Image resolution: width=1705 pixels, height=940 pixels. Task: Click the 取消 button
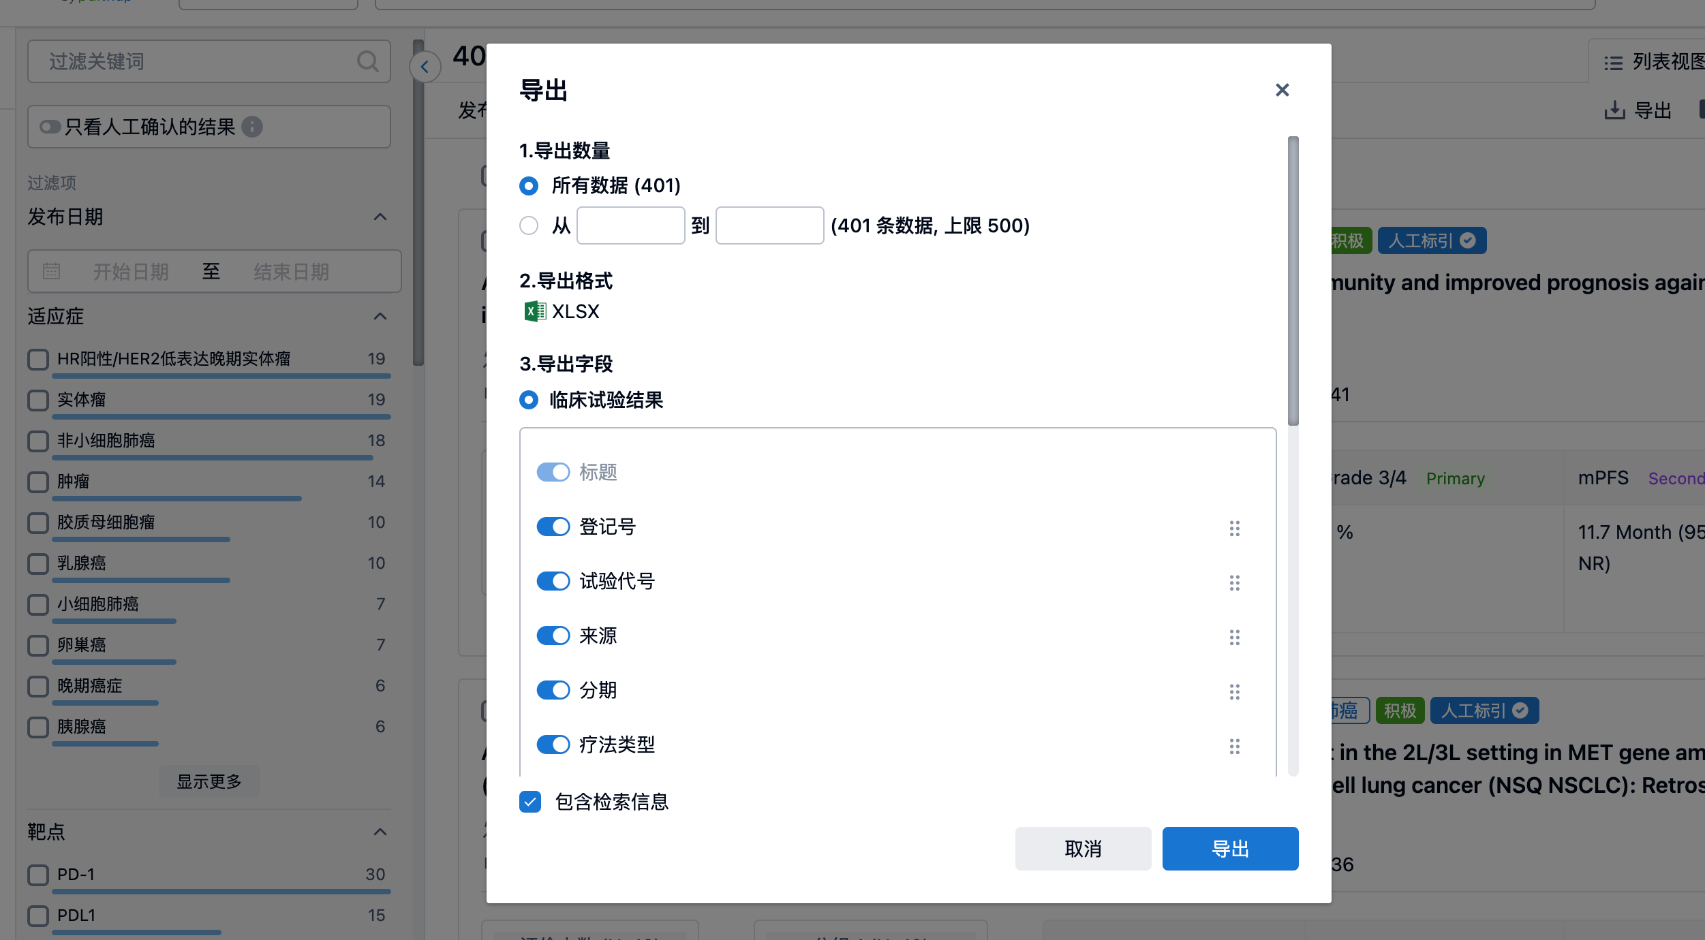coord(1083,849)
